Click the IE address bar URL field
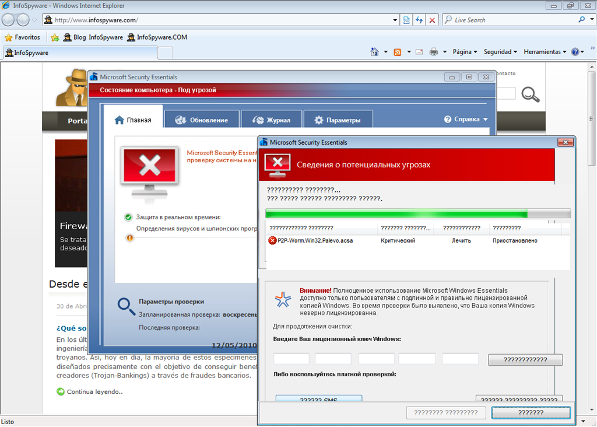Image resolution: width=597 pixels, height=427 pixels. (x=221, y=20)
